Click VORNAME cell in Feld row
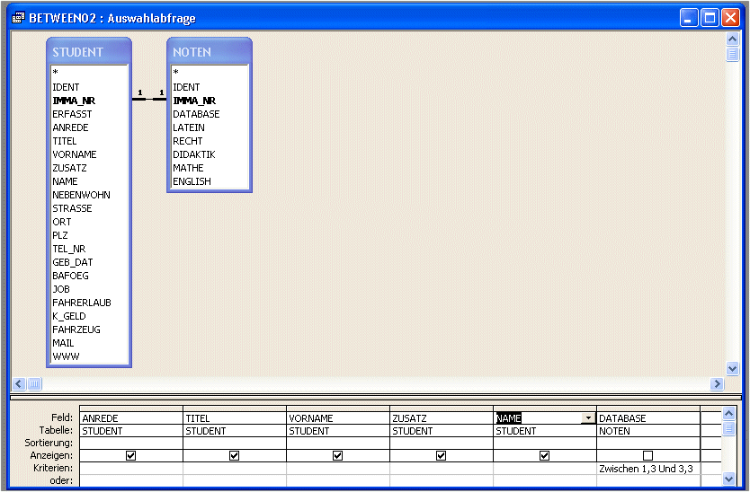The height and width of the screenshot is (492, 750). 338,418
